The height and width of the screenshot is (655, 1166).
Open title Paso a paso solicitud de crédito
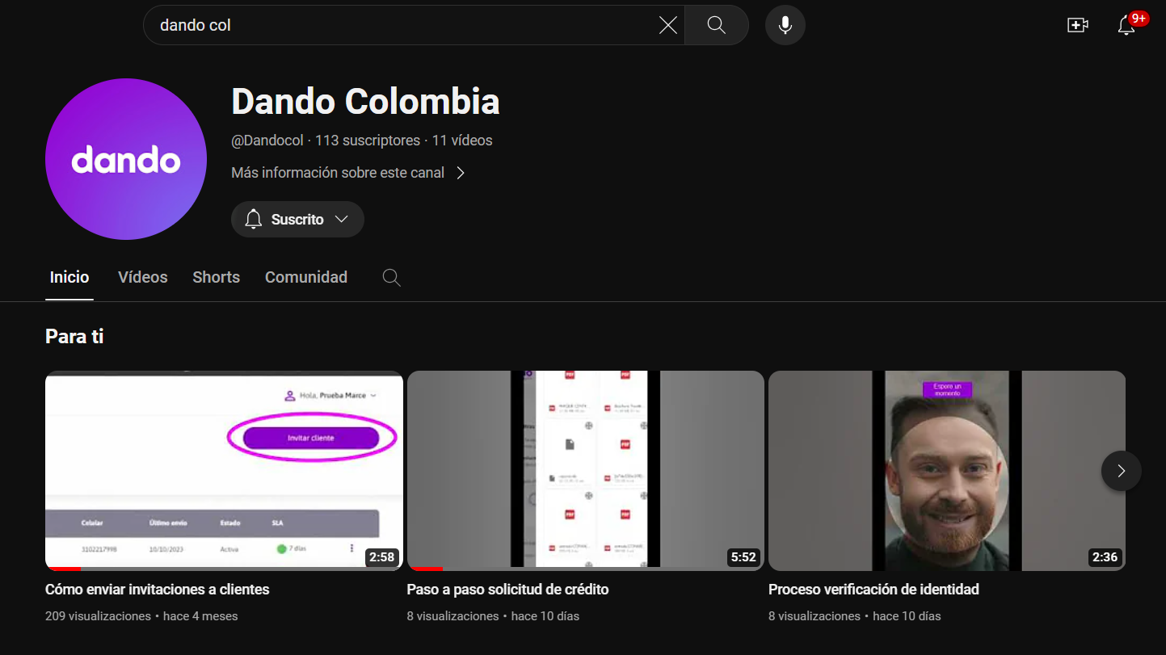(507, 590)
